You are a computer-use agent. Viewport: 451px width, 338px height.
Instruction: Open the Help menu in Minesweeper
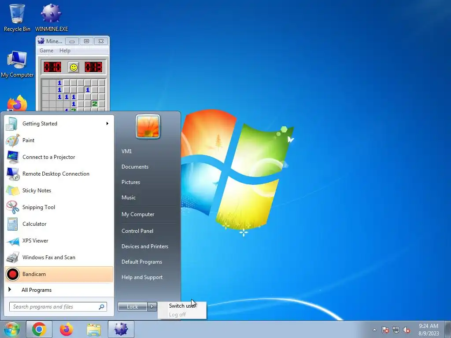(x=65, y=51)
